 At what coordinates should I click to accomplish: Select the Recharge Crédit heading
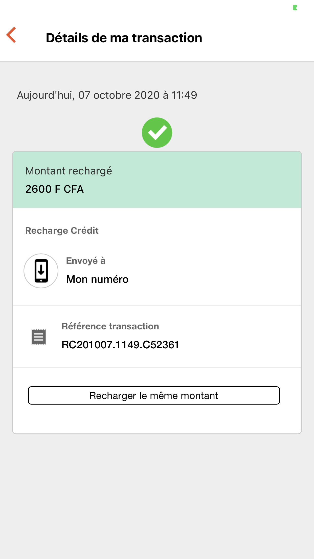click(x=62, y=231)
